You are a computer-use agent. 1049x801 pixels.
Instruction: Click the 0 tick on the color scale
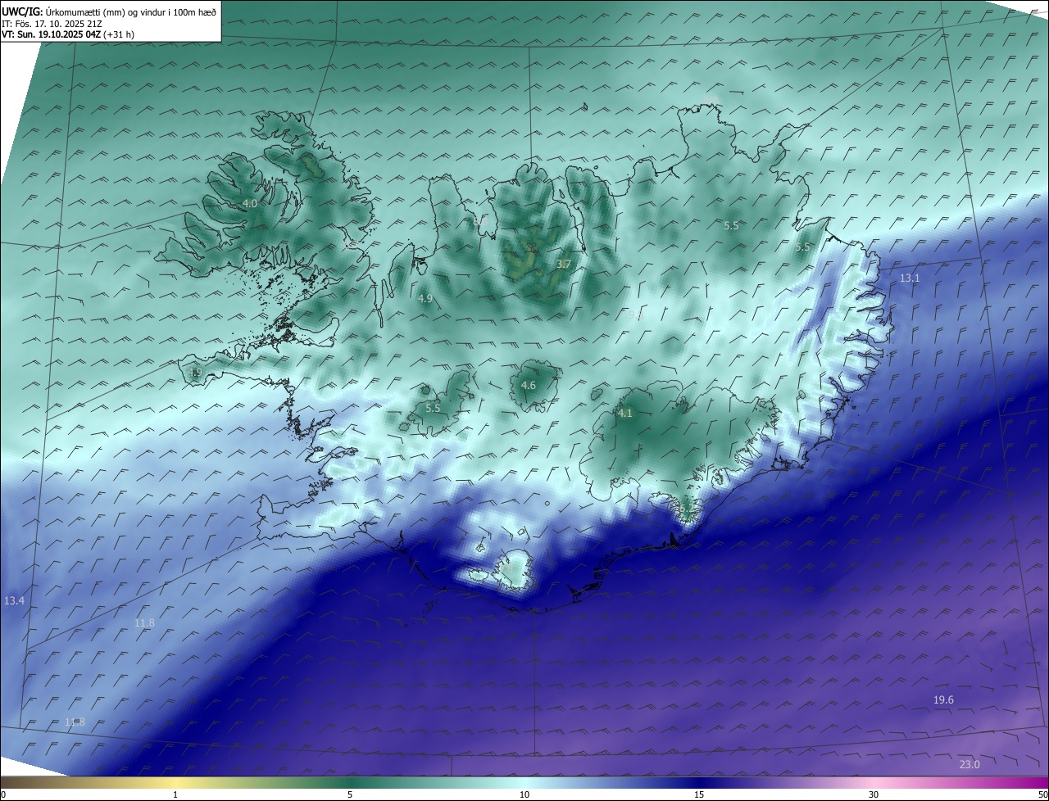(x=3, y=794)
